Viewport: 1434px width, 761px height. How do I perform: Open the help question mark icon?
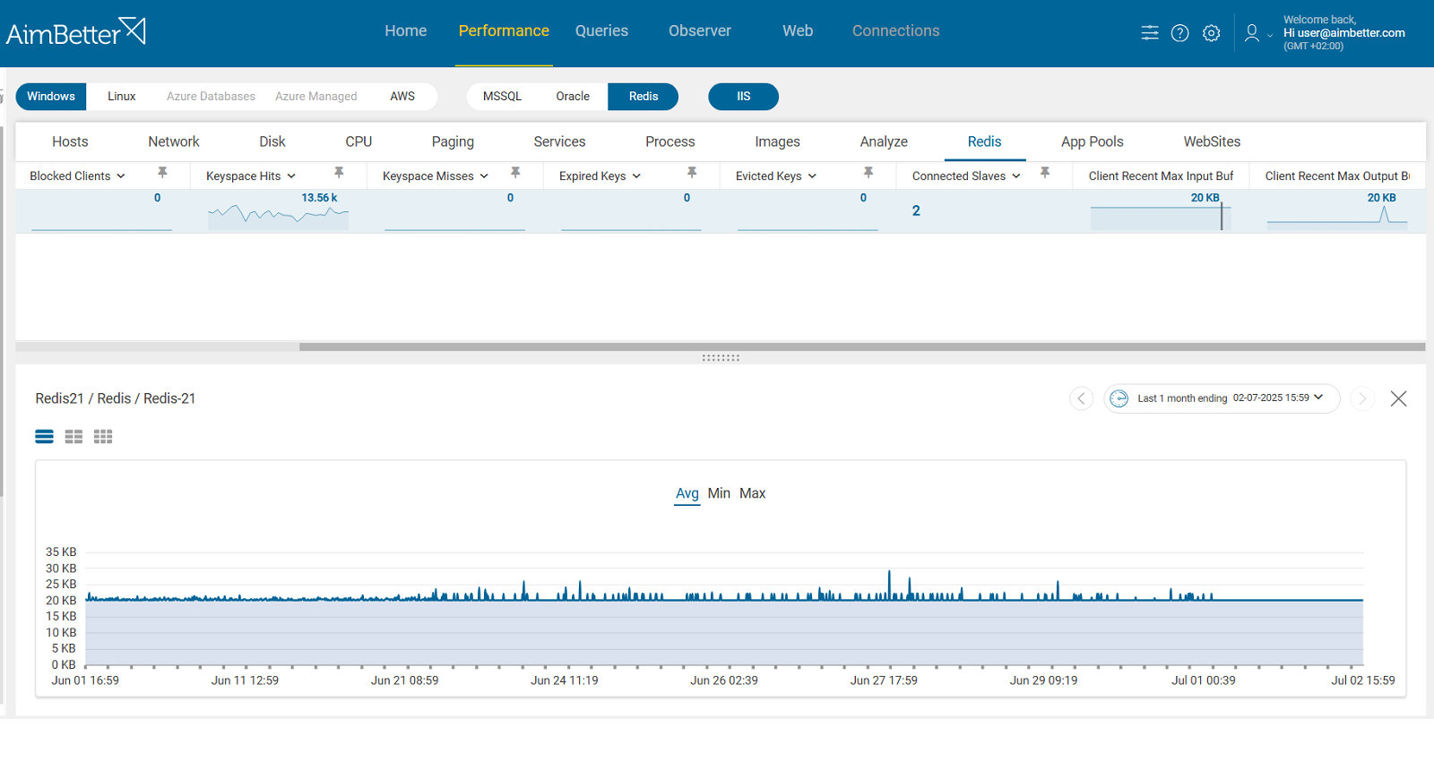[x=1180, y=33]
